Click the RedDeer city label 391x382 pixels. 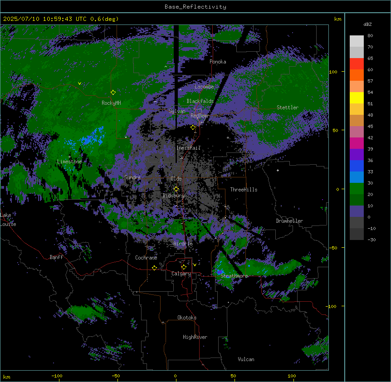(200, 116)
